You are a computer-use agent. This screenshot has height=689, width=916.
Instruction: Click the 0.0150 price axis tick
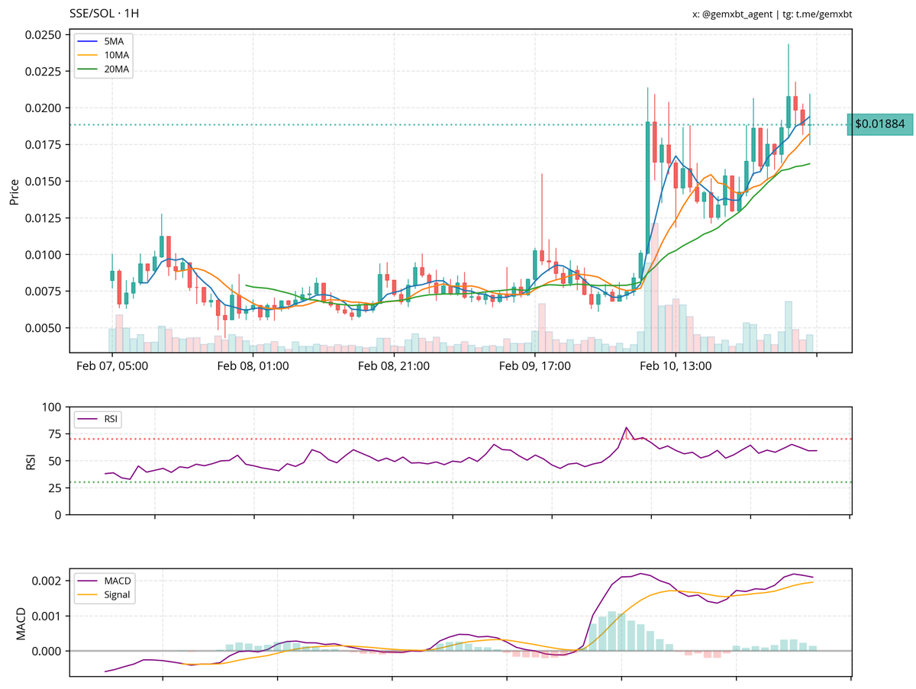44,181
